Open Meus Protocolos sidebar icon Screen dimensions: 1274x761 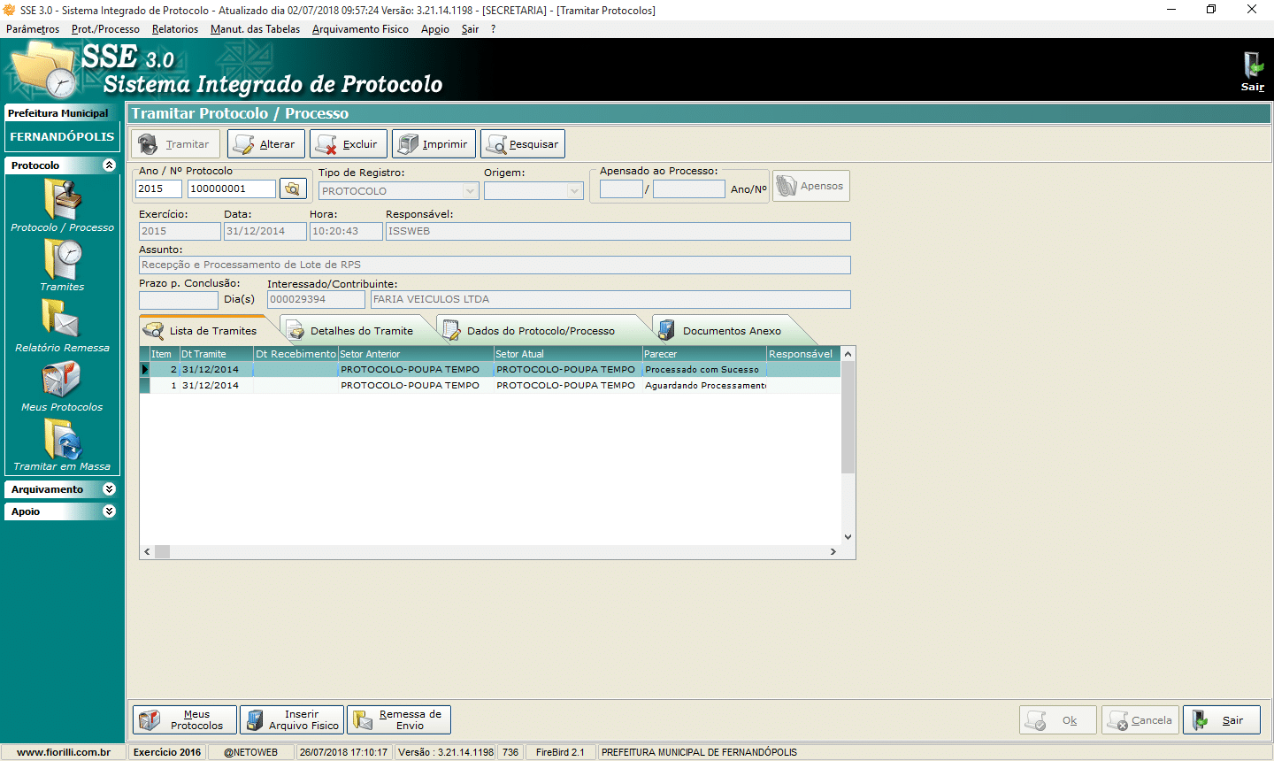click(x=62, y=380)
